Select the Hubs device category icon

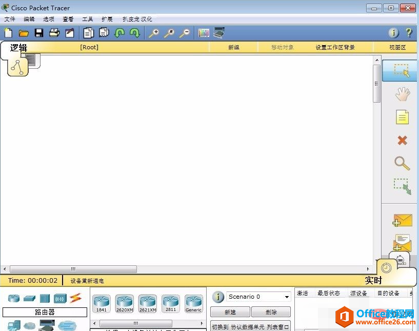[45, 298]
